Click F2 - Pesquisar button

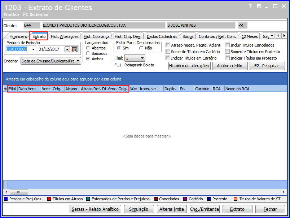click(x=267, y=66)
